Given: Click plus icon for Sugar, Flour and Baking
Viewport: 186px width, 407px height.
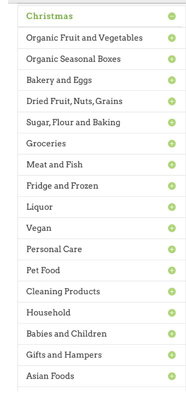Looking at the screenshot, I should (172, 122).
